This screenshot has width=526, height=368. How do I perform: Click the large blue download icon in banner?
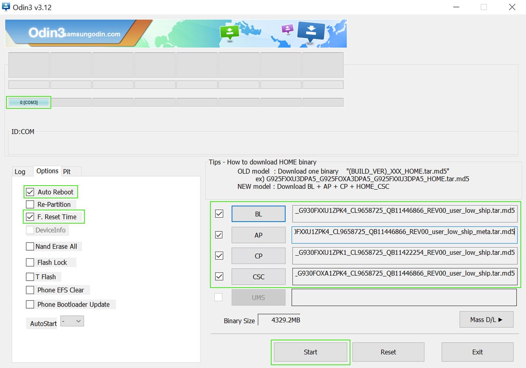pos(311,31)
